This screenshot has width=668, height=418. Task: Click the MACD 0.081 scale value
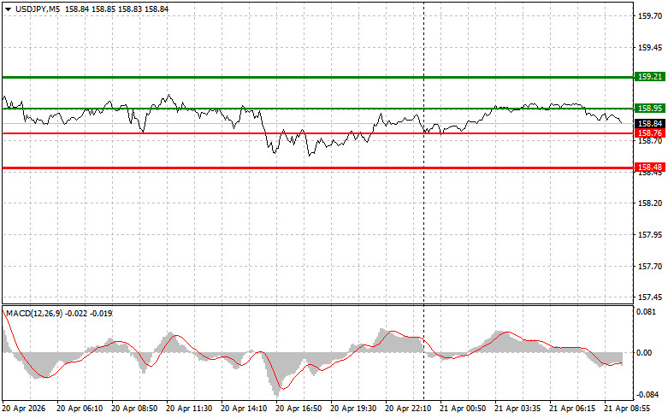[646, 312]
